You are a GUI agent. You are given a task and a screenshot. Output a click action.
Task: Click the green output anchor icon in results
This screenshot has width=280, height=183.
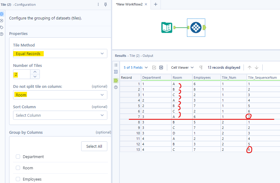116,81
